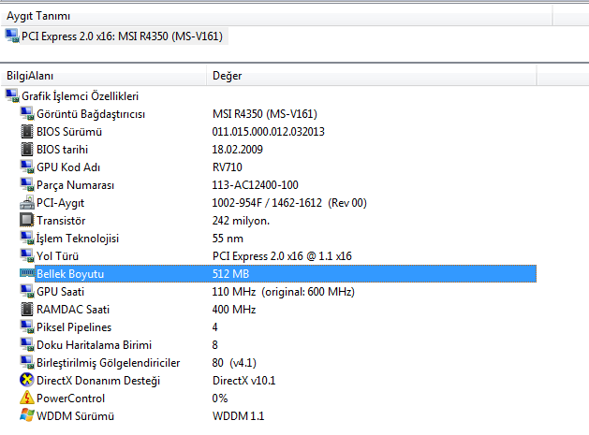Image resolution: width=589 pixels, height=435 pixels.
Task: Click the Grafik İşlemci Özellikleri group icon
Action: tap(12, 95)
